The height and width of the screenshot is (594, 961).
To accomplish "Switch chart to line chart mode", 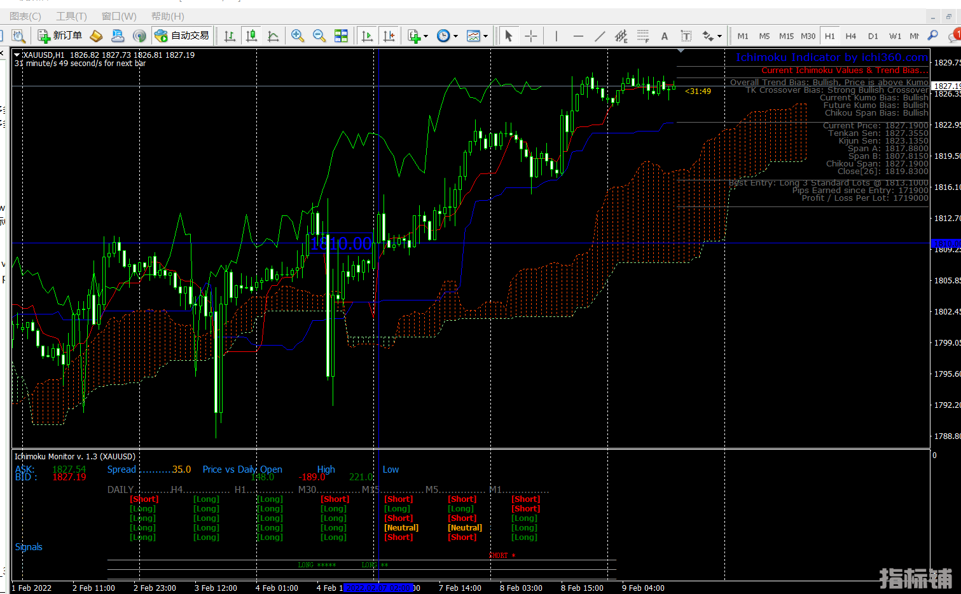I will [273, 36].
